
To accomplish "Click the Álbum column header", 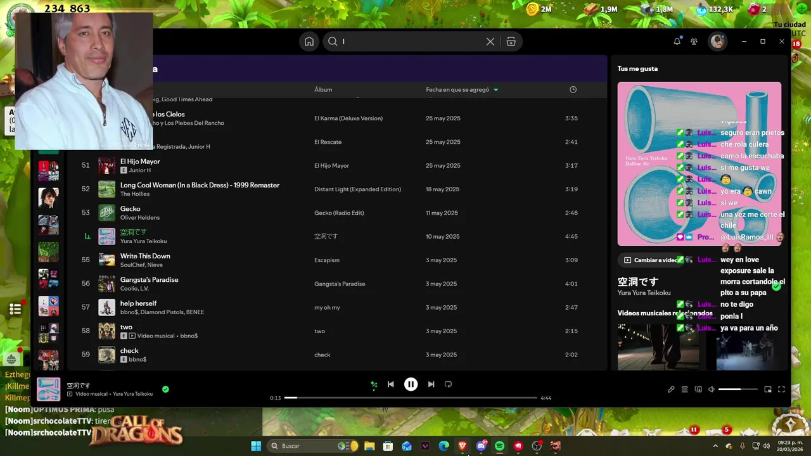I will [323, 90].
